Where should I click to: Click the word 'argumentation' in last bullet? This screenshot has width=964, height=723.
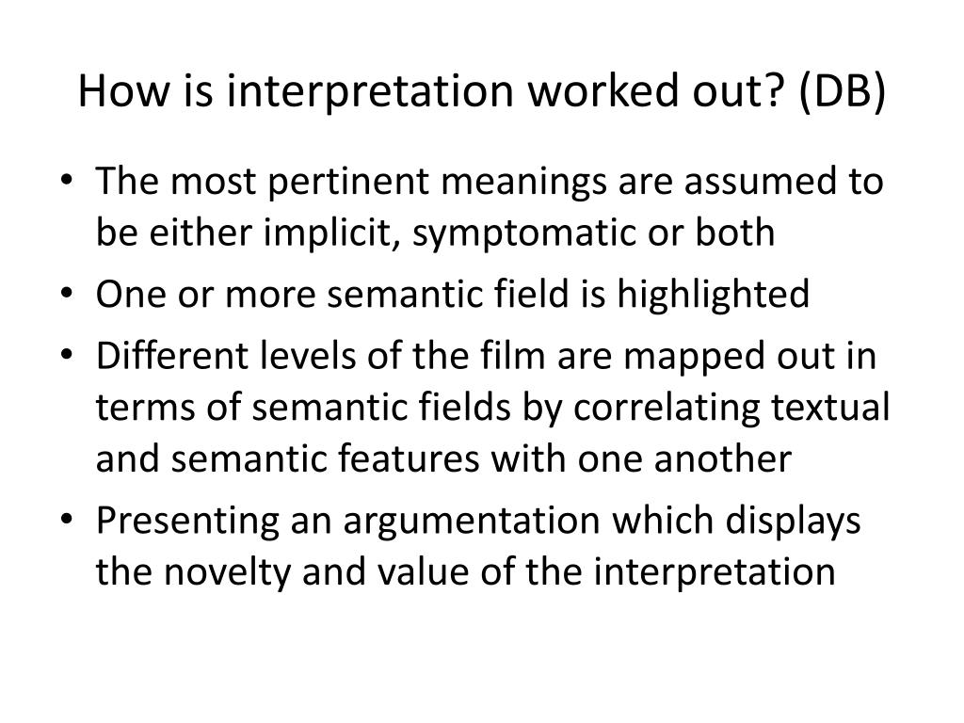pyautogui.click(x=472, y=522)
